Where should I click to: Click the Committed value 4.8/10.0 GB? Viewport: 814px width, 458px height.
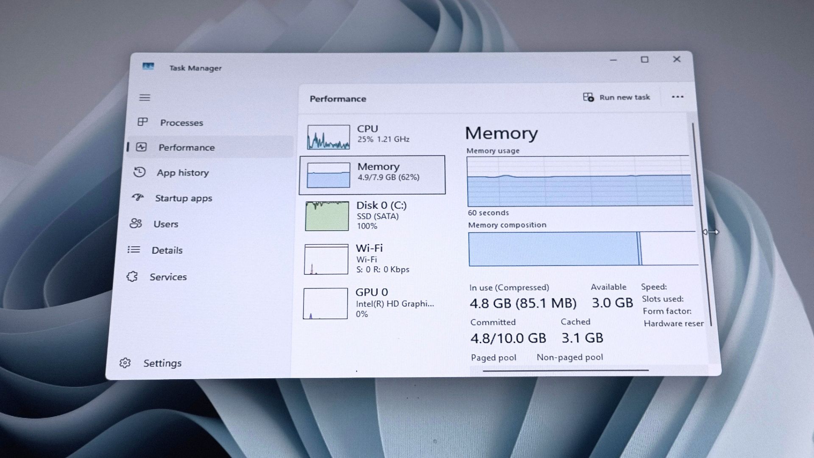click(x=508, y=338)
